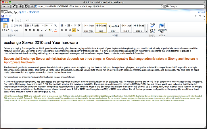Screen dimensions: 207x129
Task: Click the underlined 'Key guidelines for choosing hardware' line
Action: [39, 77]
